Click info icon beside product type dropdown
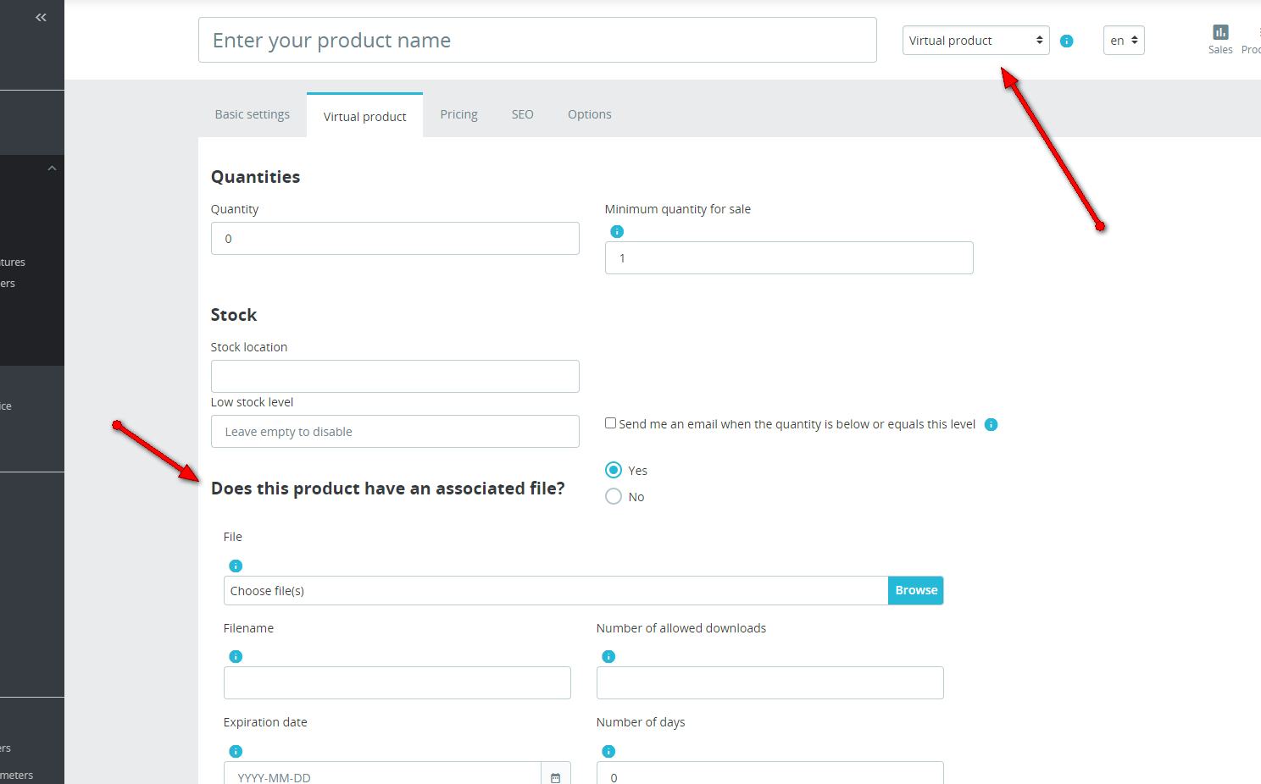 pyautogui.click(x=1067, y=41)
